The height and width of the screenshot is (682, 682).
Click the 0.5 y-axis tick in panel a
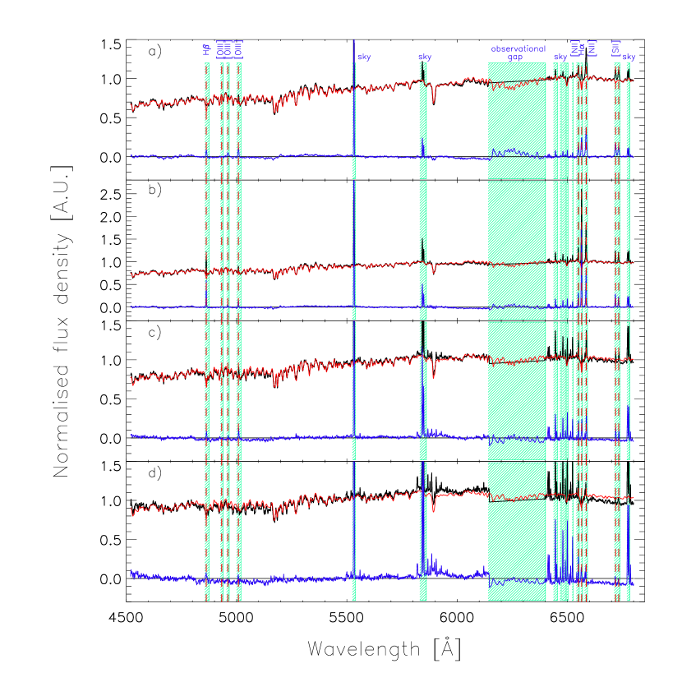click(110, 118)
